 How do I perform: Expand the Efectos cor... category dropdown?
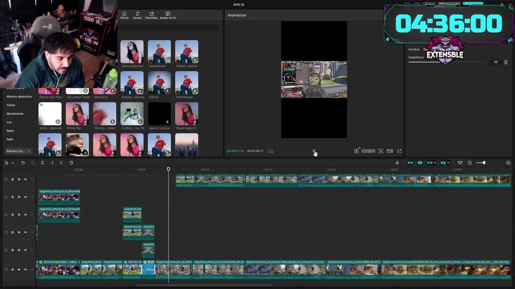point(19,151)
